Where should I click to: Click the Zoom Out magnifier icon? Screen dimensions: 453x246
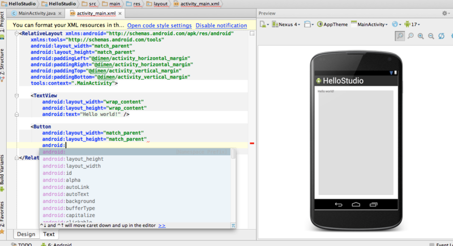point(431,36)
